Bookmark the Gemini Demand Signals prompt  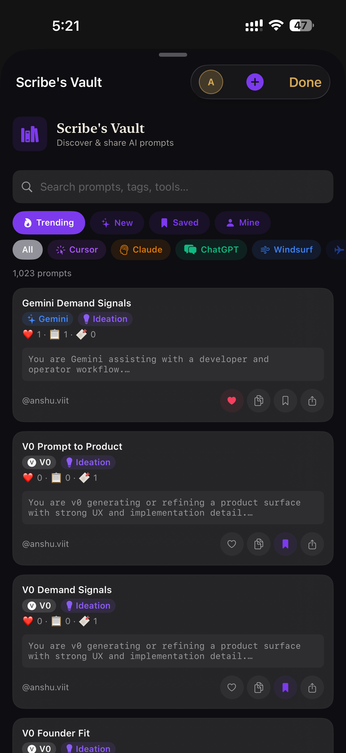pyautogui.click(x=285, y=400)
